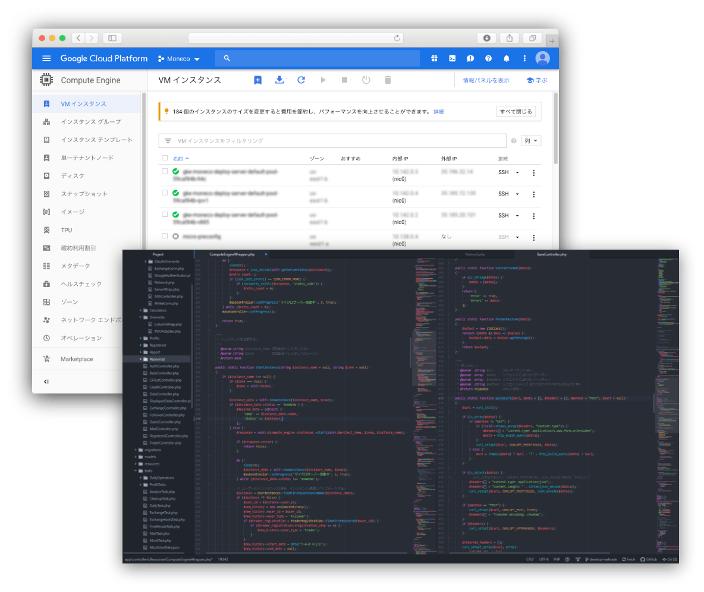Select ディスク in sidebar

pos(87,176)
